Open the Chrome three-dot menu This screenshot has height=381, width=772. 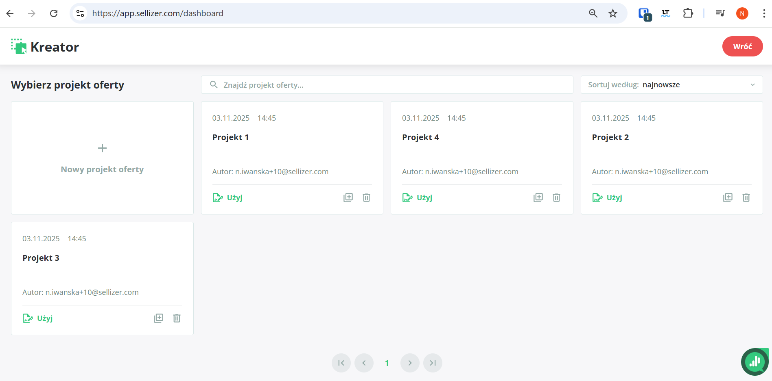coord(764,13)
